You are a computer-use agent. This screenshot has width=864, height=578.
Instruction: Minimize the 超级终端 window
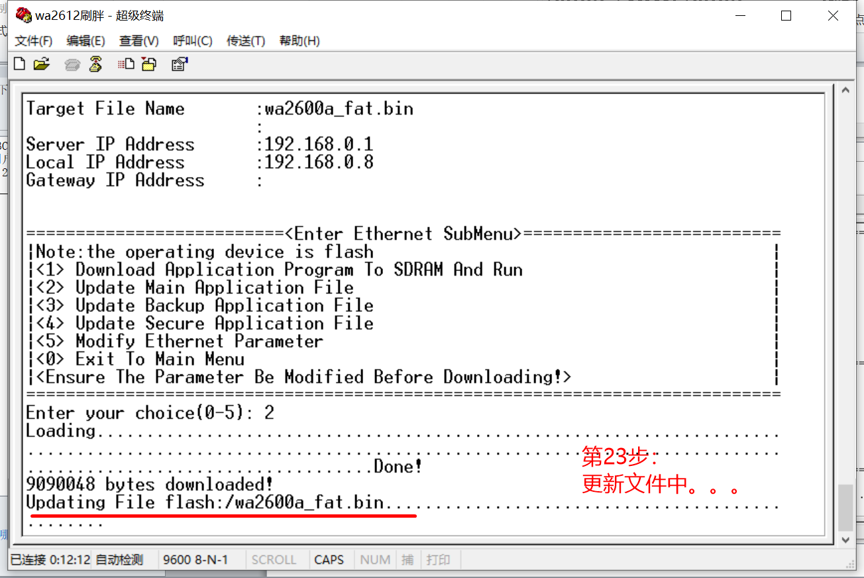739,15
